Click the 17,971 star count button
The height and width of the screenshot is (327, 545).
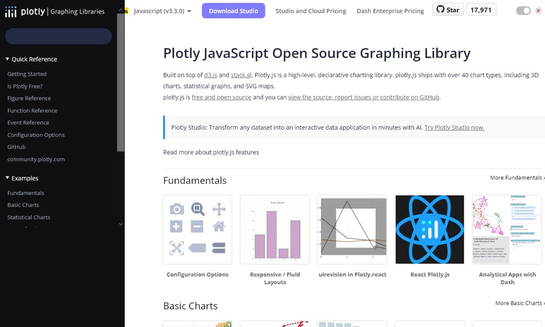point(481,9)
